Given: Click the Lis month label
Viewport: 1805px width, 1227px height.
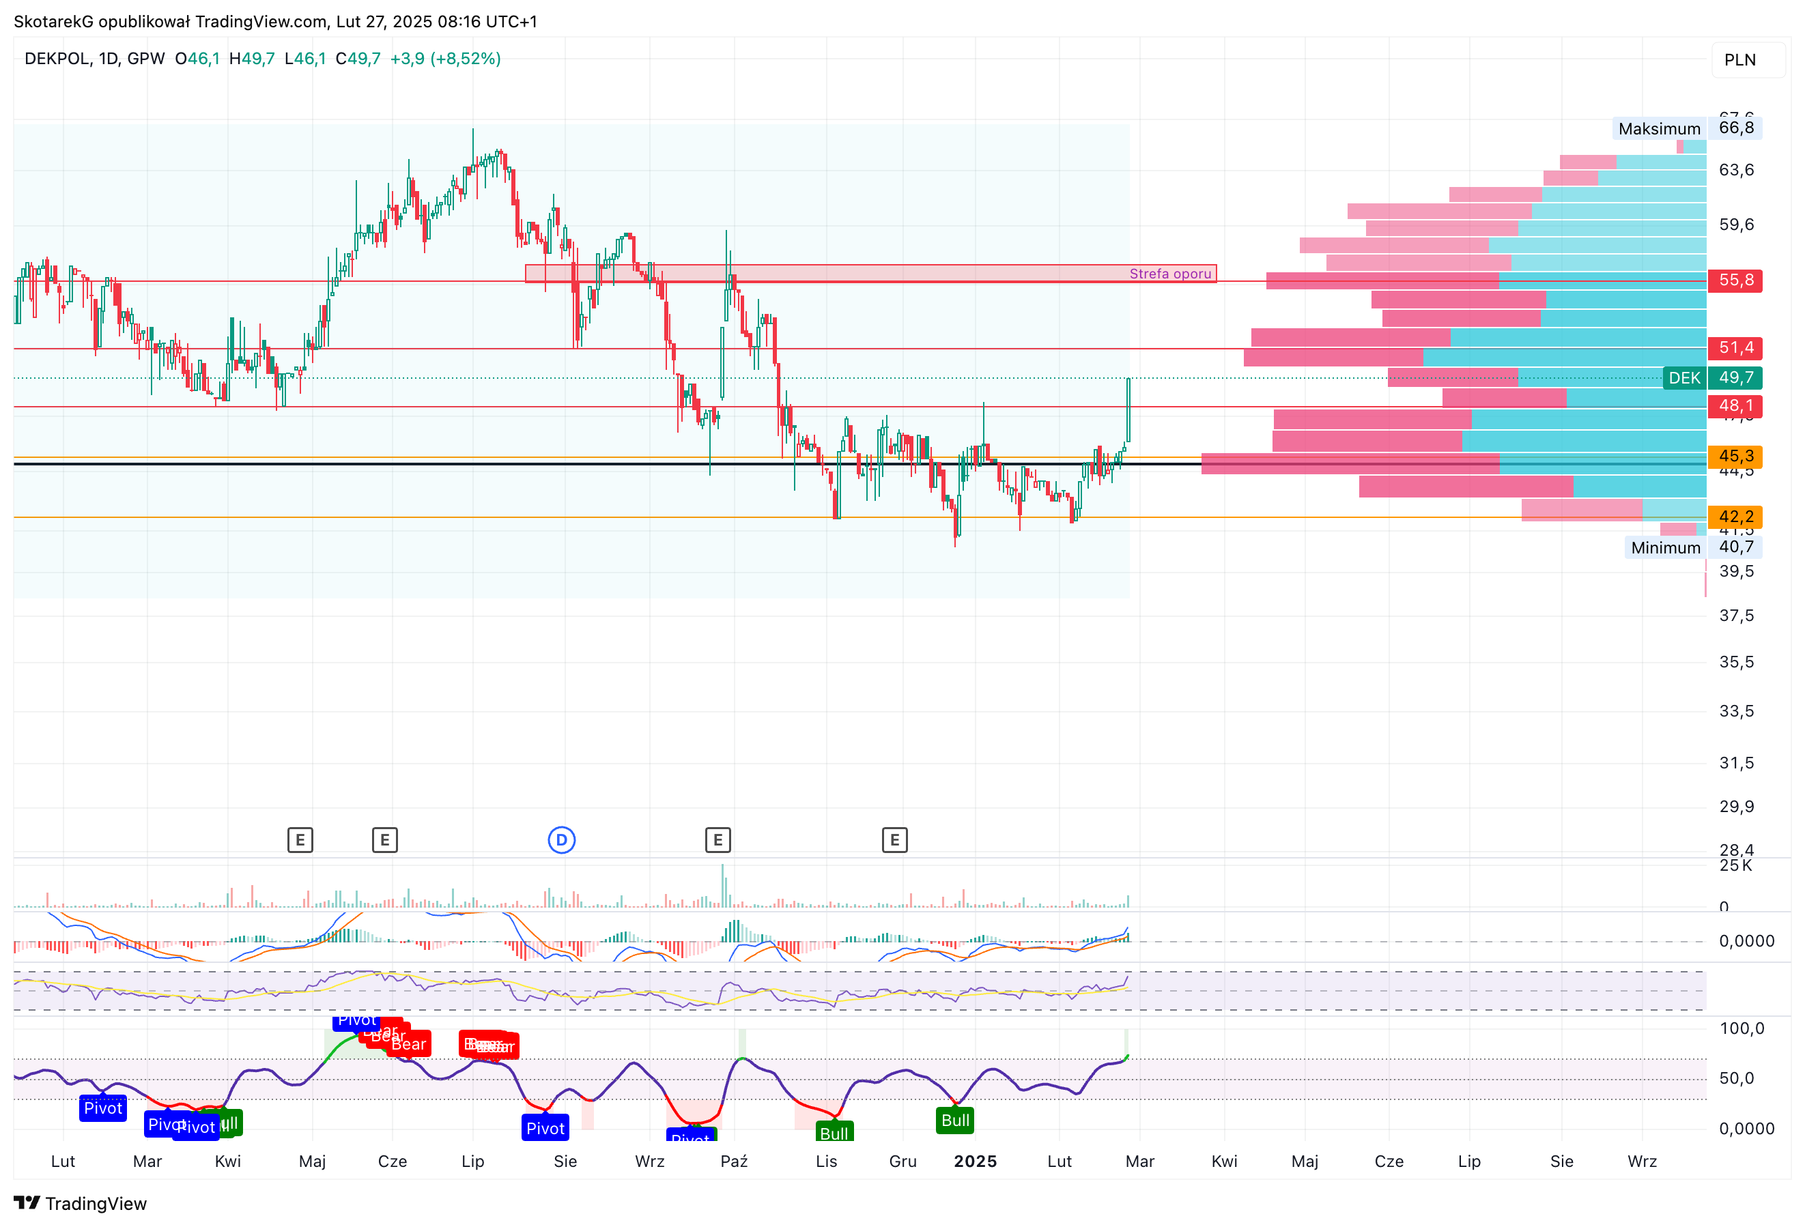Looking at the screenshot, I should click(x=827, y=1161).
